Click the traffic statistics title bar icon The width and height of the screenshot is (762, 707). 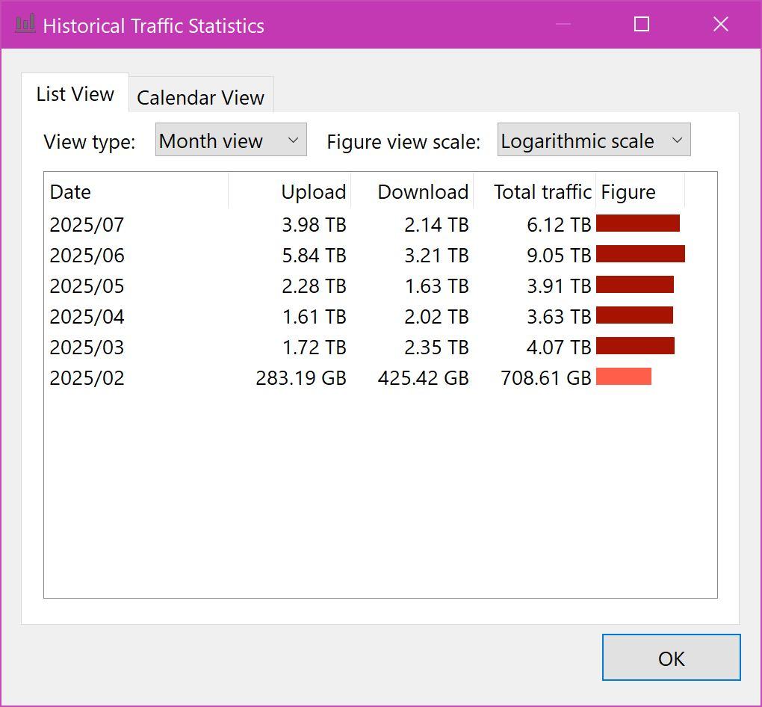click(25, 24)
